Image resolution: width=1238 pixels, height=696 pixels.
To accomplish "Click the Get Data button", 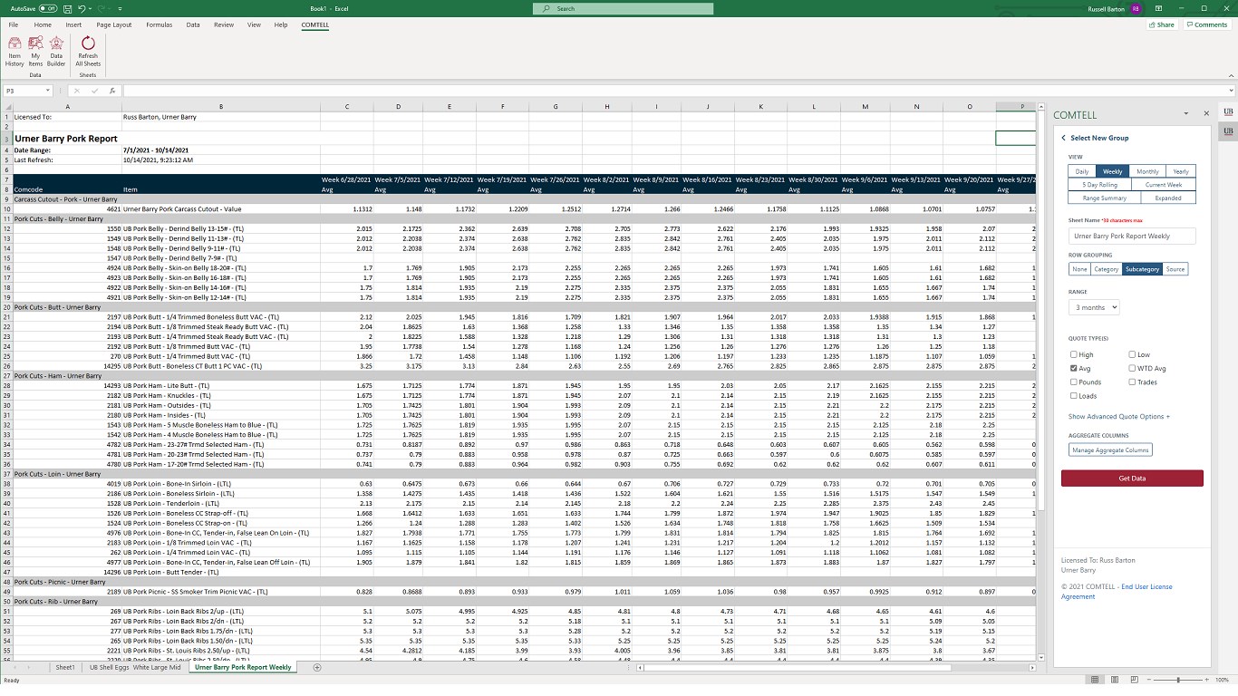I will (x=1132, y=478).
